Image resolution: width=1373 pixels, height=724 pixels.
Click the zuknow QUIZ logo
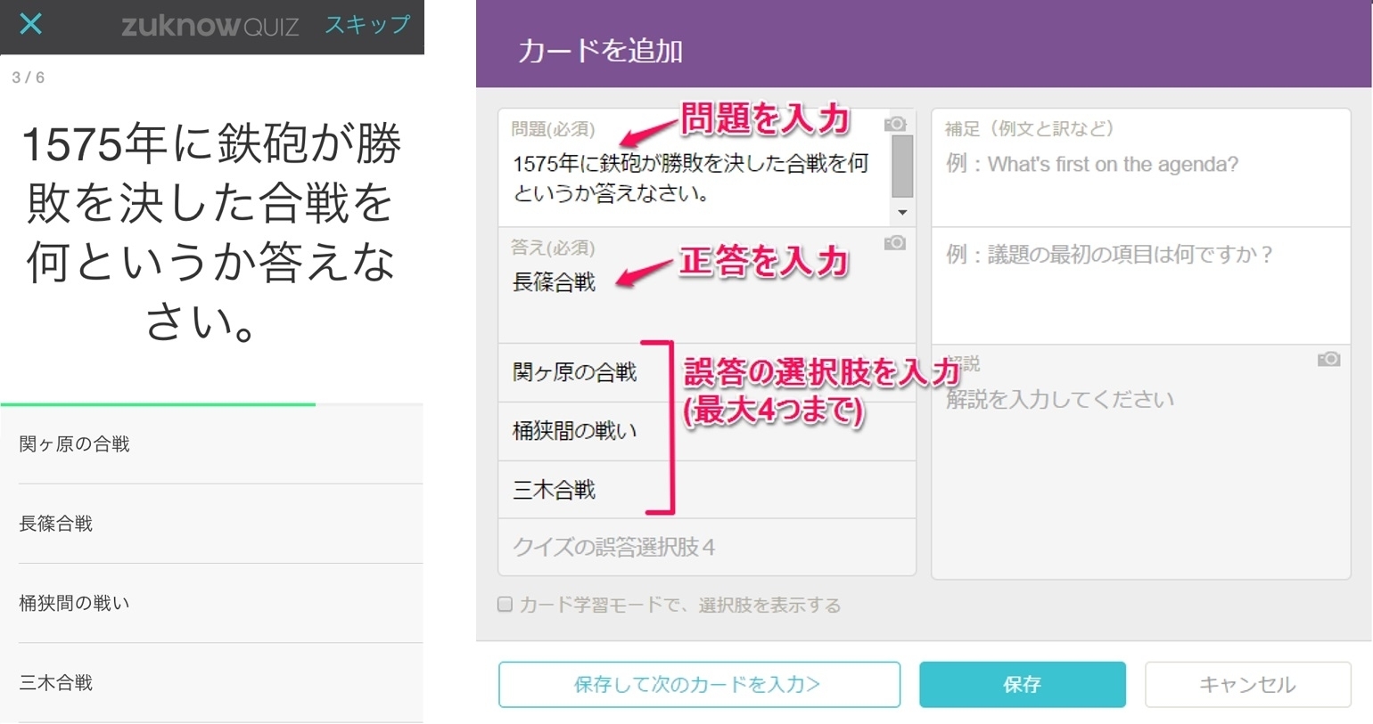[x=210, y=25]
